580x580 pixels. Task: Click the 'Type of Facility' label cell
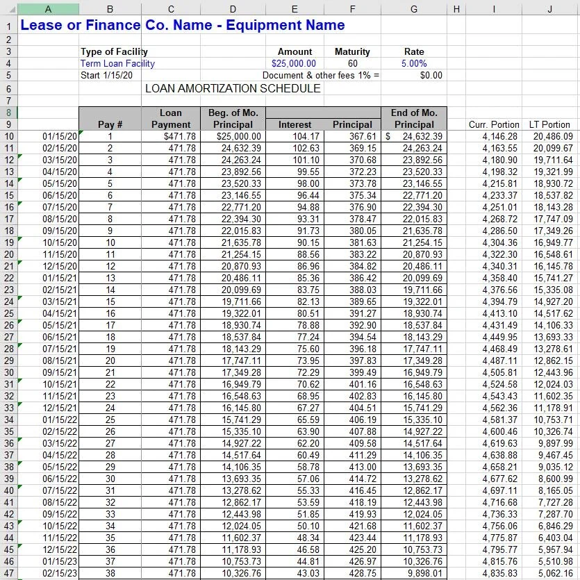pyautogui.click(x=114, y=51)
